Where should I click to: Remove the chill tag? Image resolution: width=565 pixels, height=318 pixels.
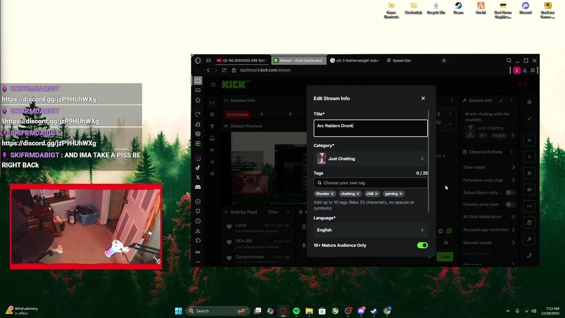point(377,194)
